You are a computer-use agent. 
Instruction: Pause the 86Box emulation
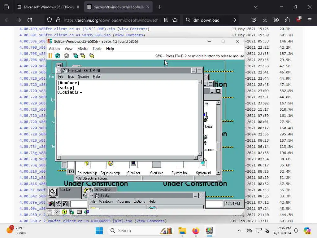[x=50, y=56]
